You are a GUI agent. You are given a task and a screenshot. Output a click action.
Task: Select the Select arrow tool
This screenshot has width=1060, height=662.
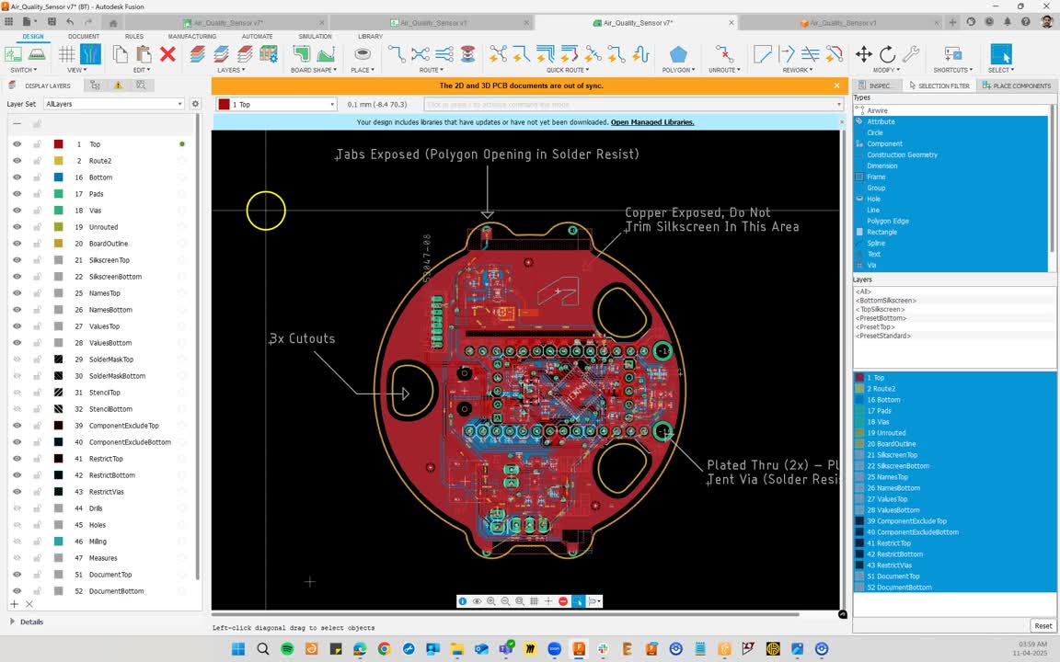click(x=1000, y=54)
